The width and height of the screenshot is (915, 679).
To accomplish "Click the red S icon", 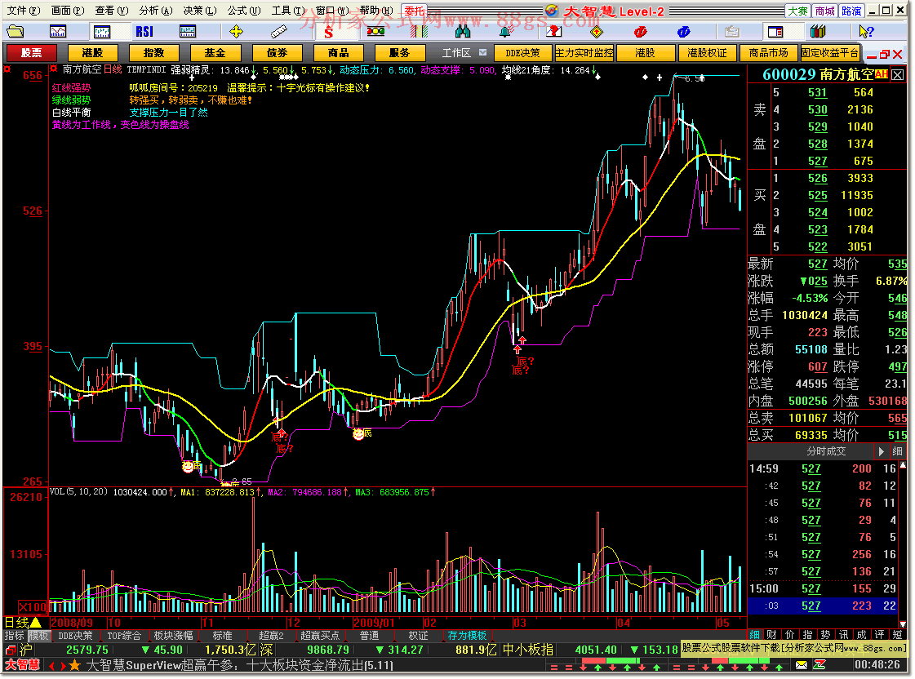I will [x=329, y=32].
